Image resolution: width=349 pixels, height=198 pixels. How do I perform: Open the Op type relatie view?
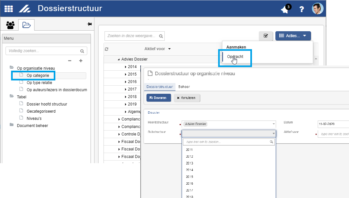39,83
